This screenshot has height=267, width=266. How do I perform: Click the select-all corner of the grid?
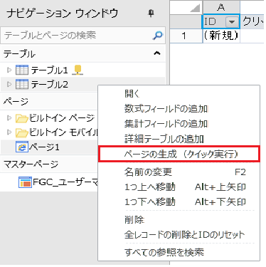pos(186,7)
